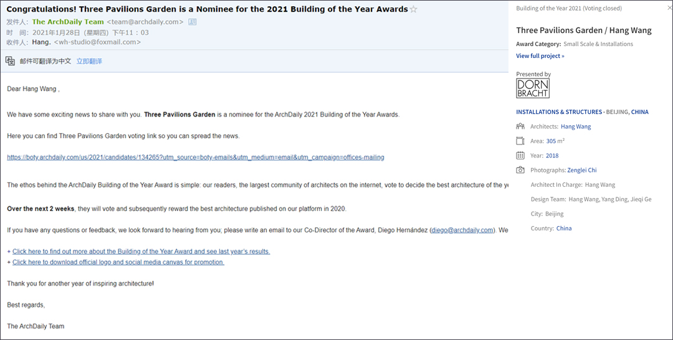Click the Best regards, line
The height and width of the screenshot is (340, 673).
point(26,305)
